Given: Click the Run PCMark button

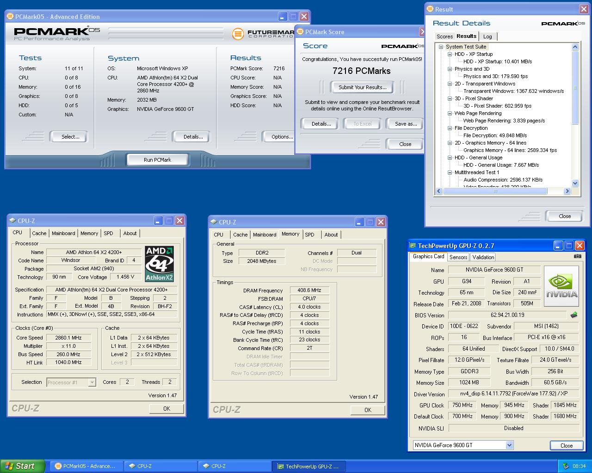Looking at the screenshot, I should point(157,160).
